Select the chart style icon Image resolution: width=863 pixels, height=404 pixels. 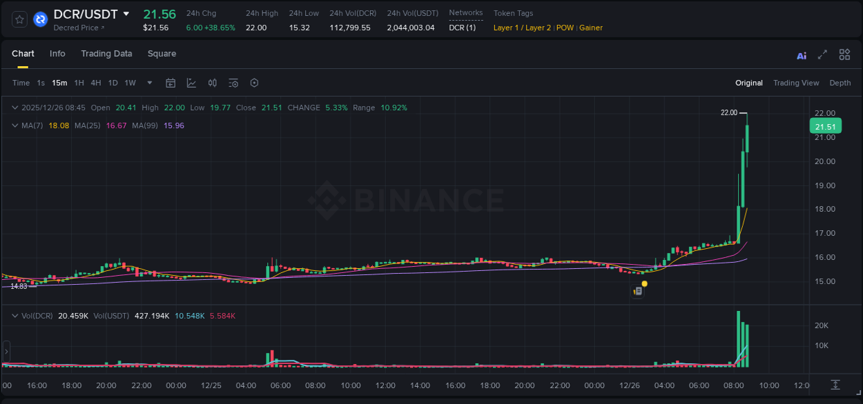pos(191,83)
